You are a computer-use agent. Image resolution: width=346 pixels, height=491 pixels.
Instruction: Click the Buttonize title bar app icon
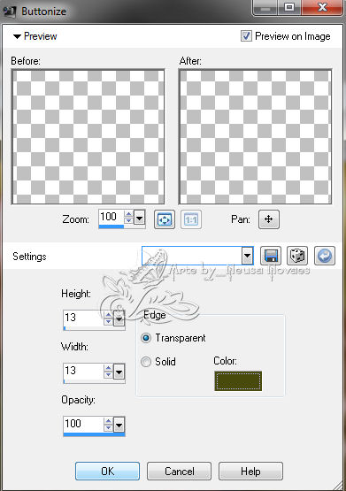point(9,12)
